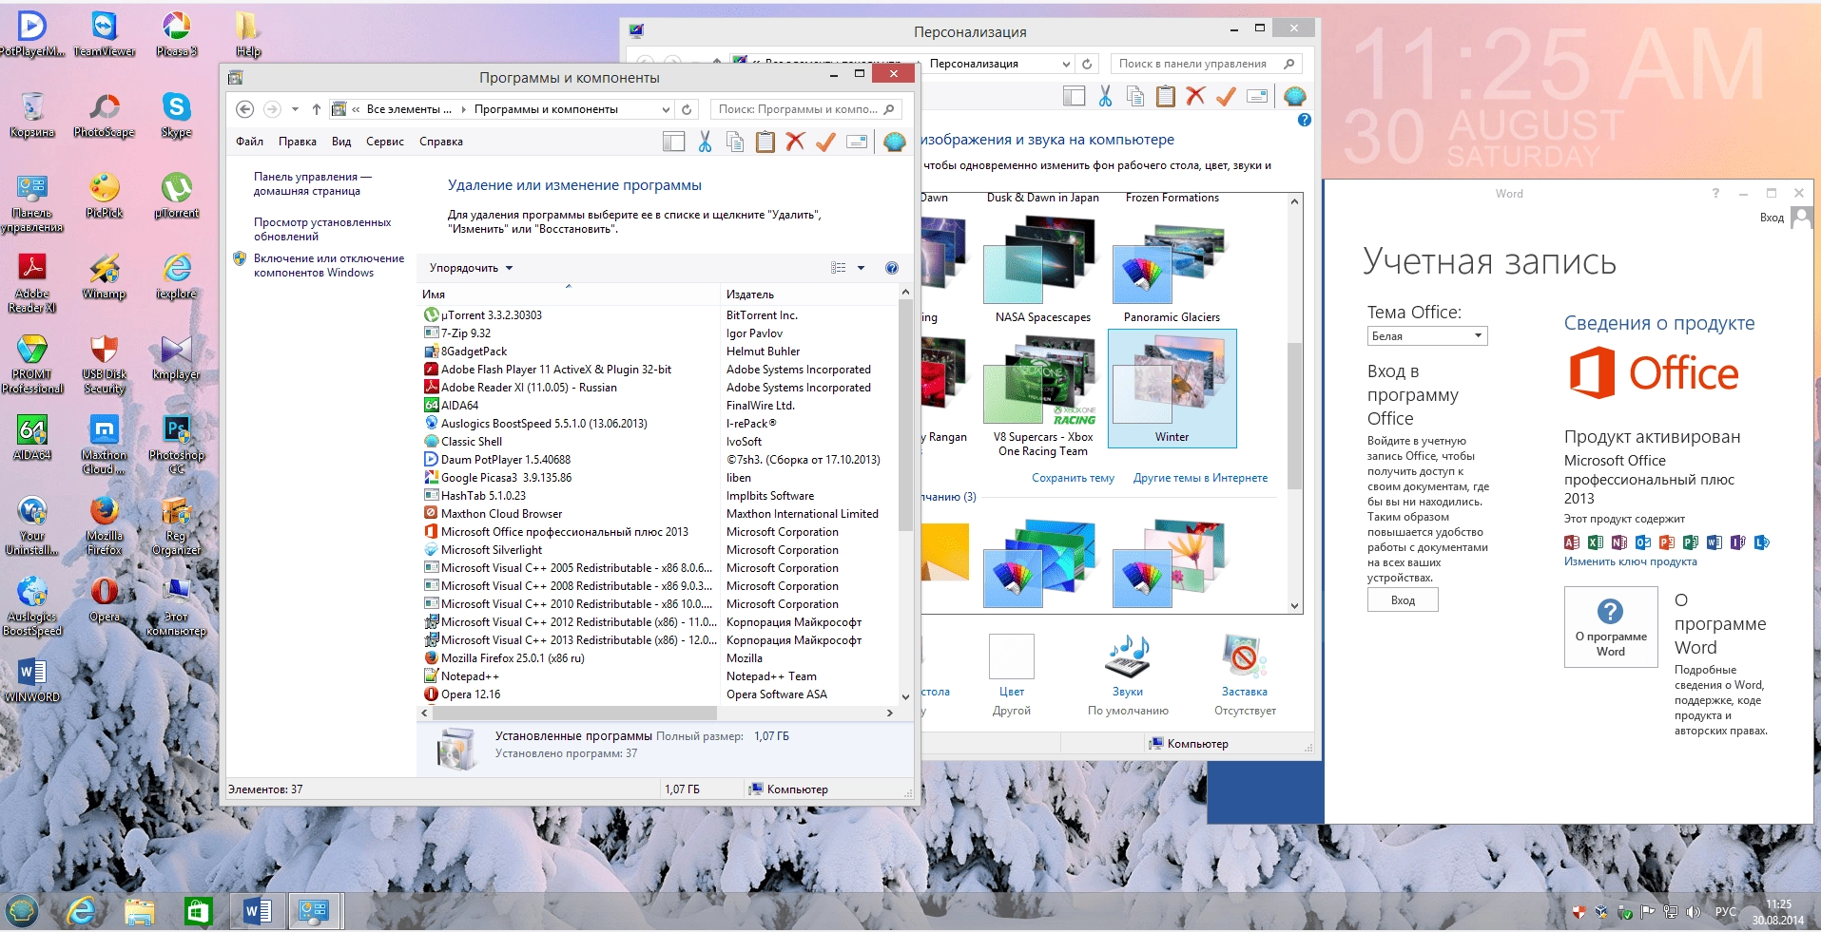The image size is (1821, 932).
Task: Select 'Opera 12.16' in program list
Action: coord(470,694)
